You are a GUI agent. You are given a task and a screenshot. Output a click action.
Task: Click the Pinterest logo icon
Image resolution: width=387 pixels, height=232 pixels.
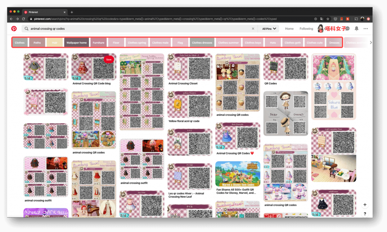coord(14,29)
